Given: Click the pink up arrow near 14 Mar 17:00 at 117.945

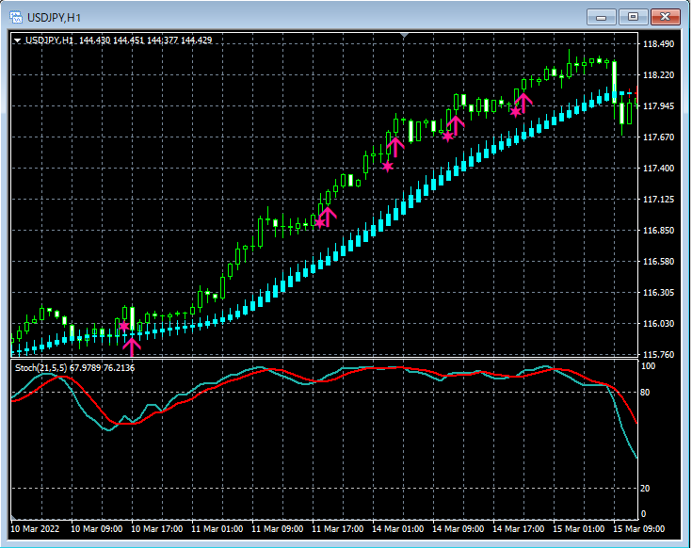Looking at the screenshot, I should (523, 103).
